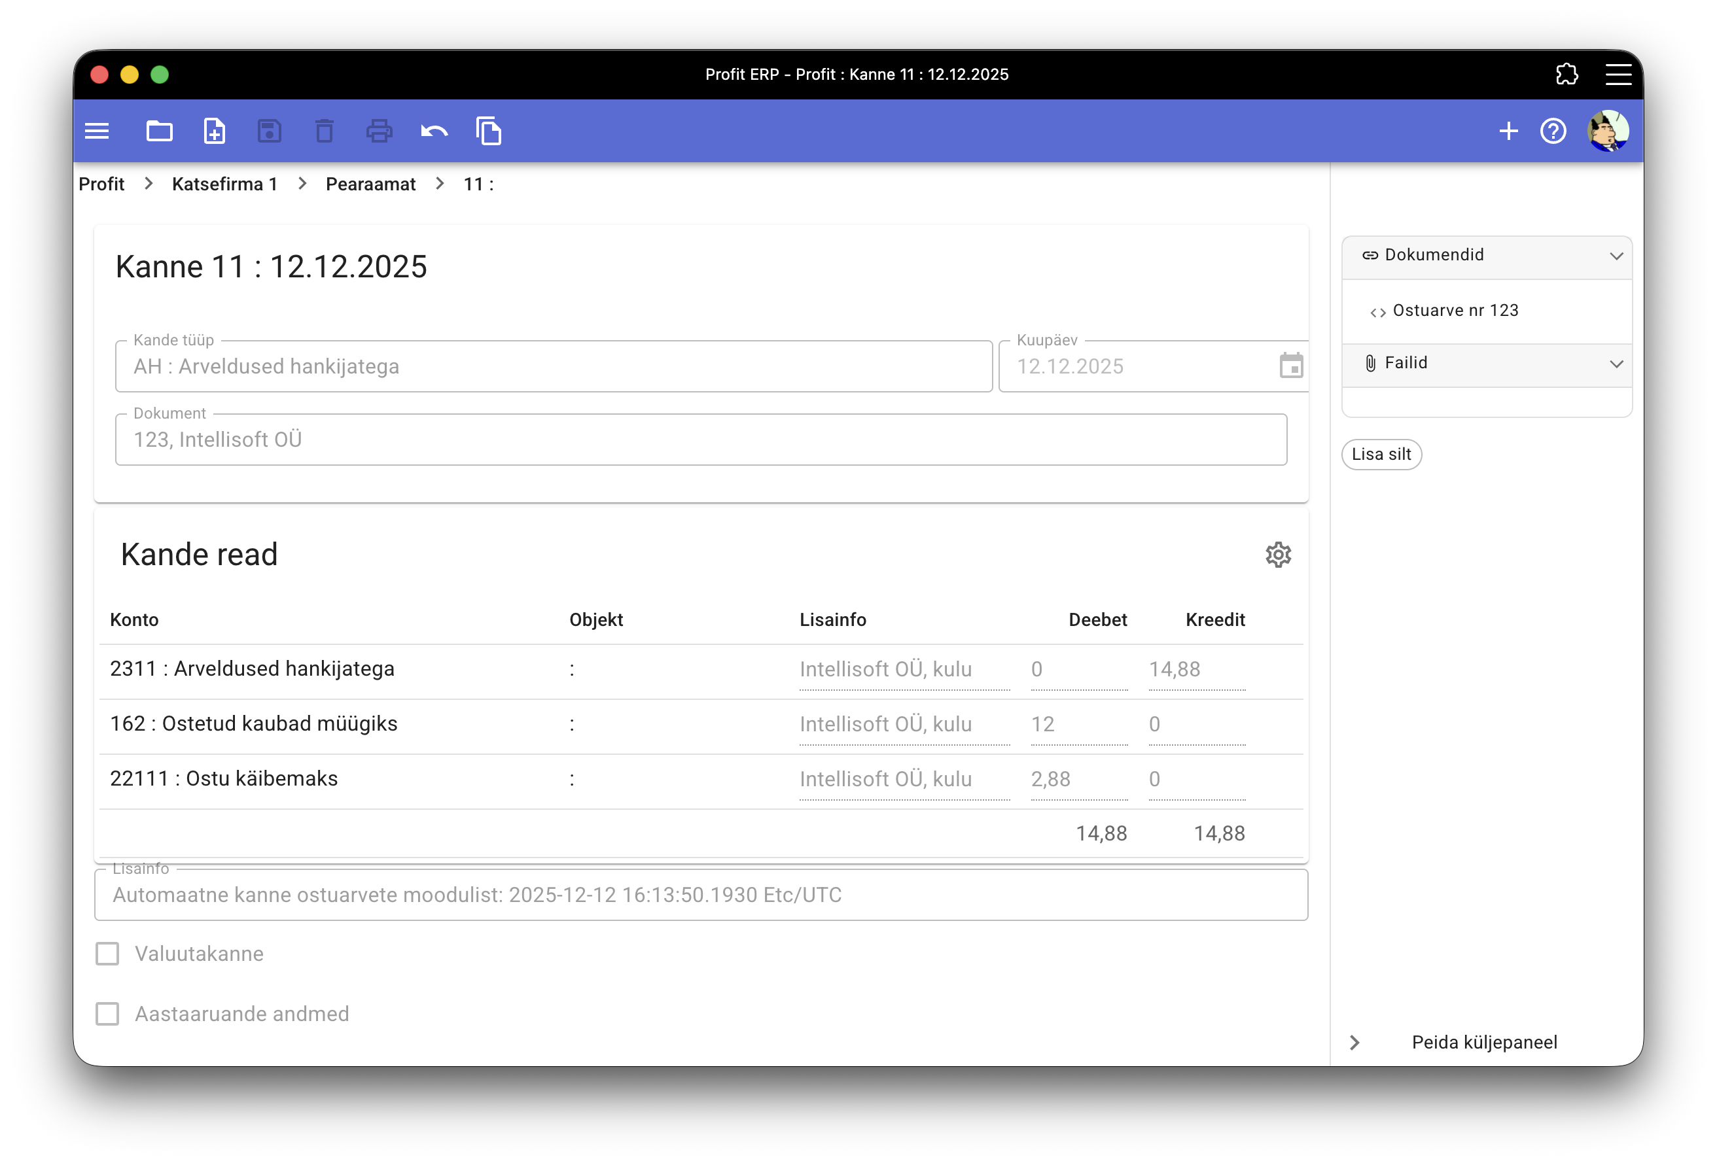This screenshot has height=1163, width=1717.
Task: Click the copy document icon
Action: tap(488, 131)
